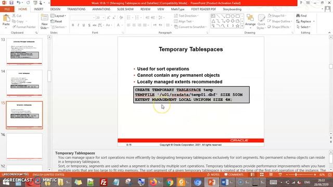Select slide 13 thumbnail
This screenshot has height=187, width=333.
point(24,51)
